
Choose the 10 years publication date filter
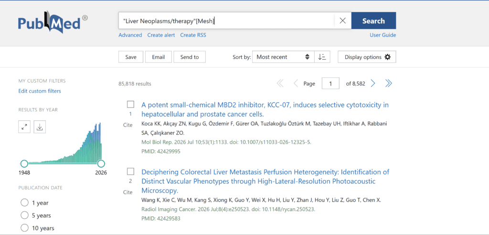tap(24, 228)
